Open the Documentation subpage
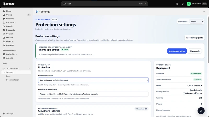Image resolution: width=209 pixels, height=117 pixels. (13, 80)
